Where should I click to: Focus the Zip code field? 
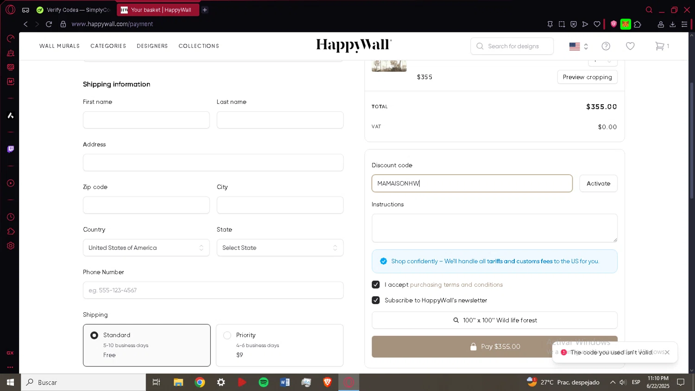tap(146, 205)
